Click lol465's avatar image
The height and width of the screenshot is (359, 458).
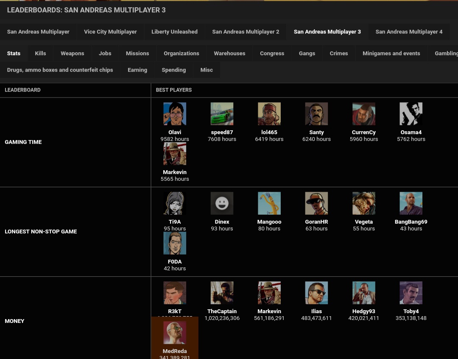[x=269, y=114]
